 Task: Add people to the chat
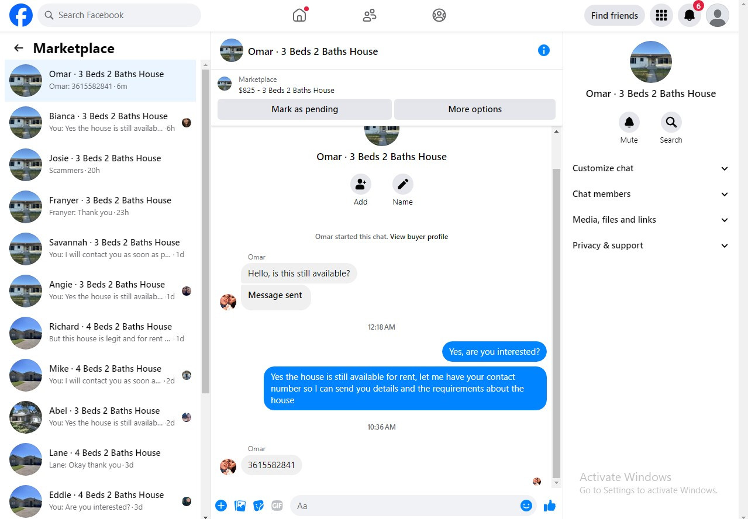pyautogui.click(x=361, y=184)
